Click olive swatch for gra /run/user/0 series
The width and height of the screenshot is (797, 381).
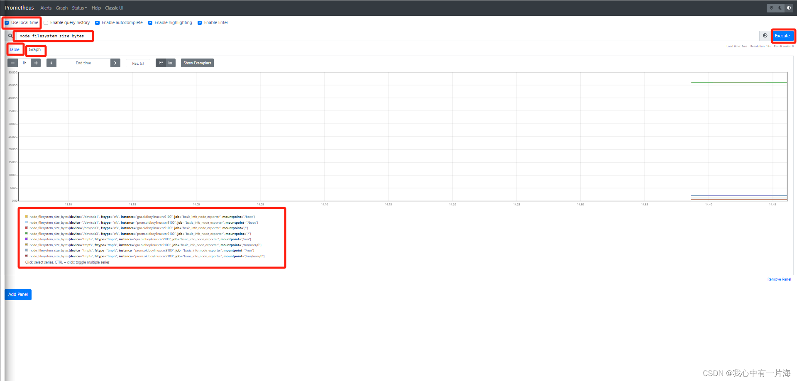tap(27, 245)
